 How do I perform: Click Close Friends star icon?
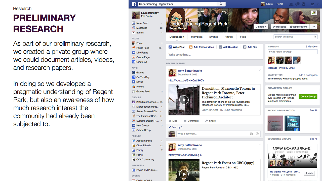click(134, 146)
